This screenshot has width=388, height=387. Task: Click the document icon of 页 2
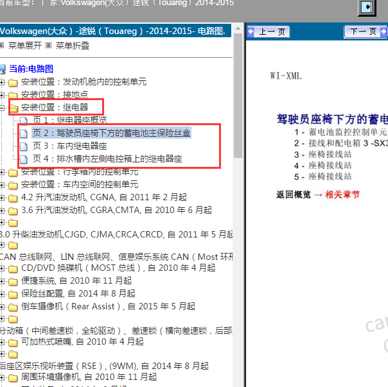pos(24,133)
